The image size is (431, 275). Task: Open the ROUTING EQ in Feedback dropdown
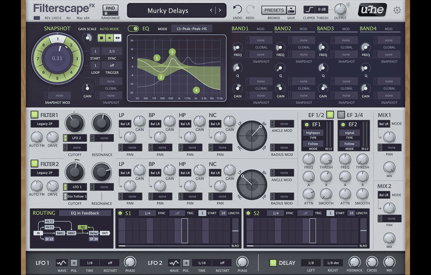click(85, 213)
